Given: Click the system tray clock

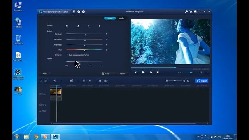Looking at the screenshot, I should (228, 137).
